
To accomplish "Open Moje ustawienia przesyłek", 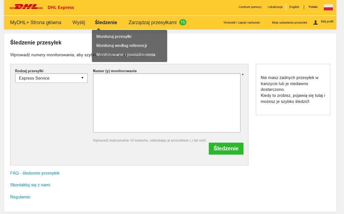I will (290, 23).
